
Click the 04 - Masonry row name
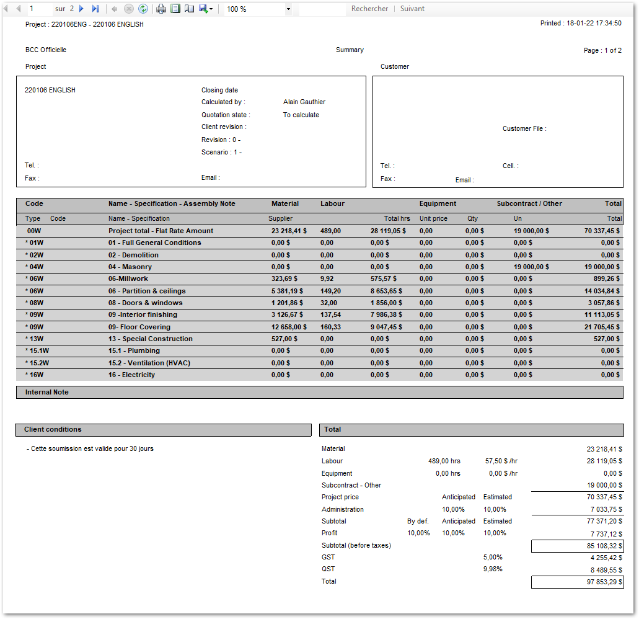pyautogui.click(x=130, y=267)
